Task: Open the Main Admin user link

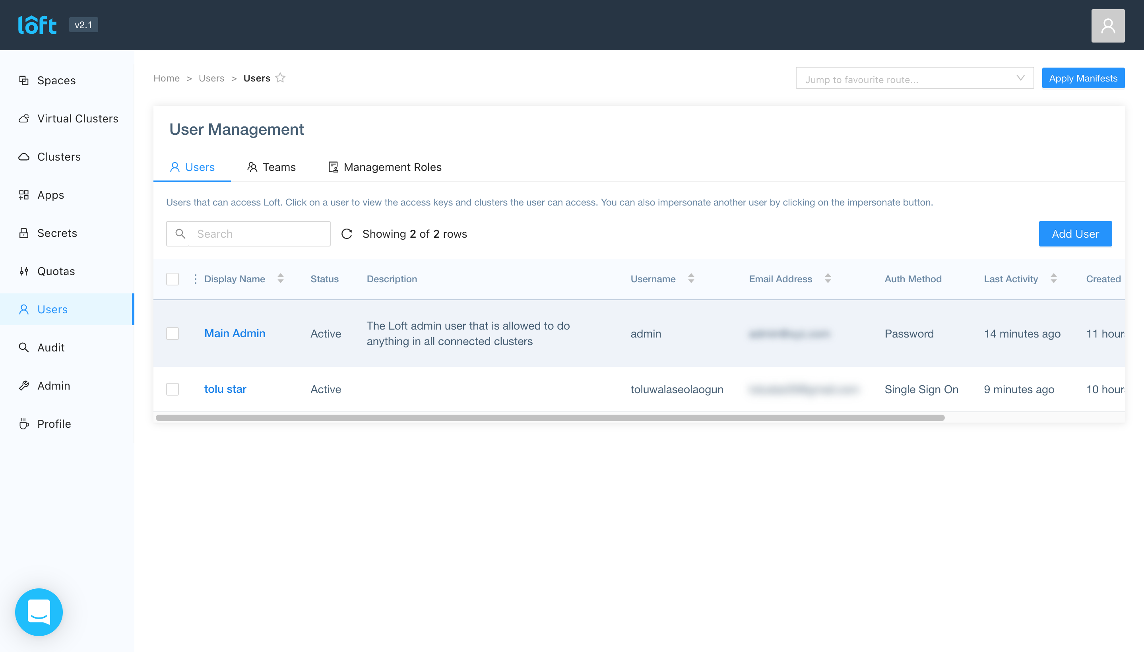Action: (x=235, y=333)
